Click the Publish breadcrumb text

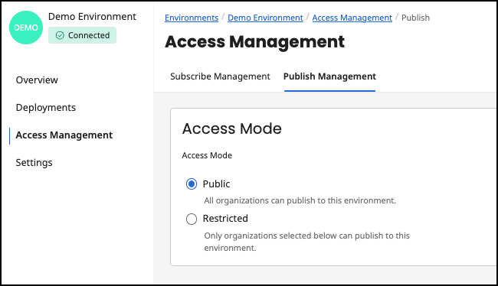[415, 18]
